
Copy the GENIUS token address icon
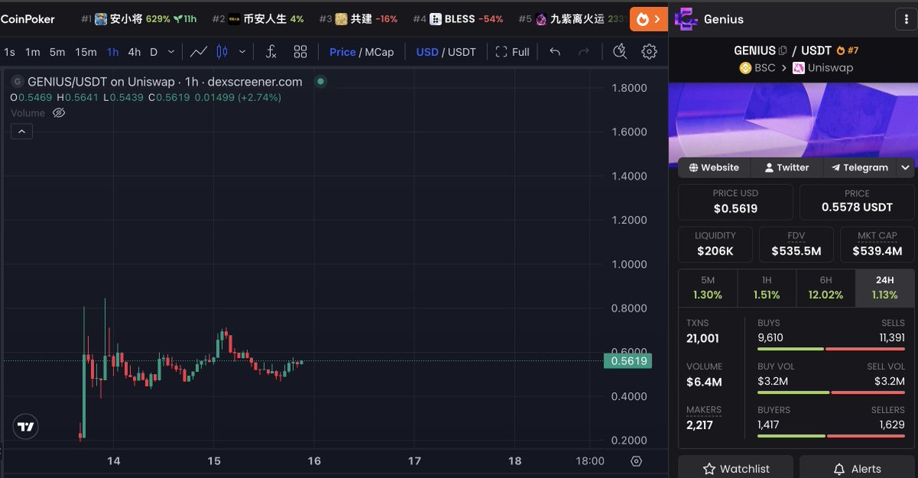click(783, 50)
